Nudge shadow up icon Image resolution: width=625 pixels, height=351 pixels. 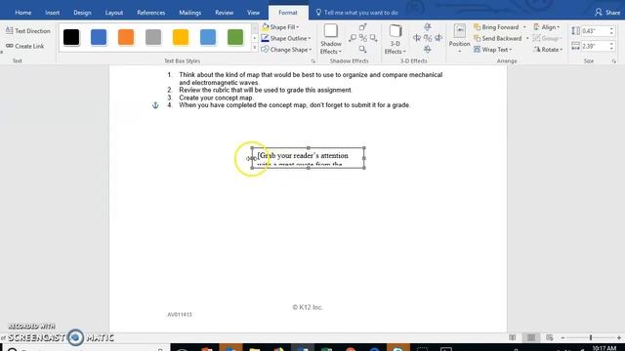point(362,27)
